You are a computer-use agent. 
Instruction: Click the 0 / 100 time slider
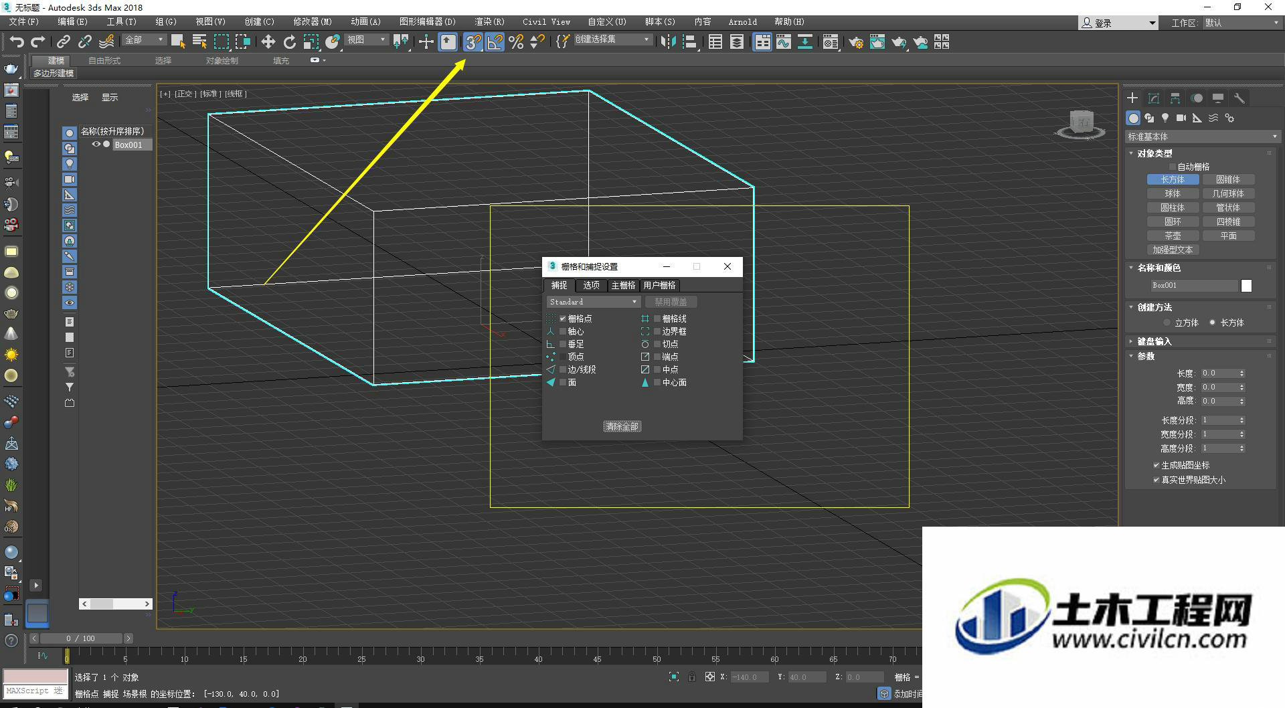click(x=81, y=638)
